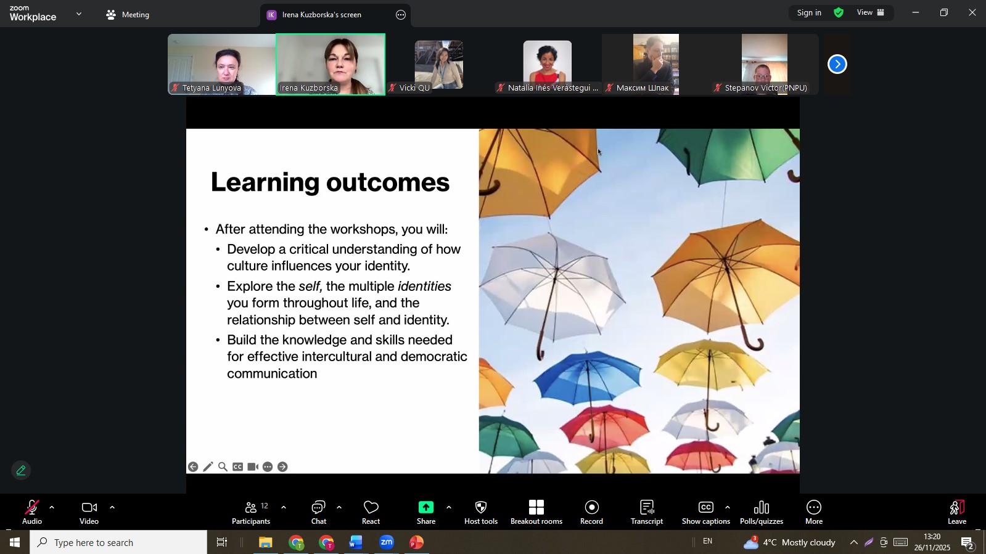Open the Participants panel
986x554 pixels.
tap(251, 512)
